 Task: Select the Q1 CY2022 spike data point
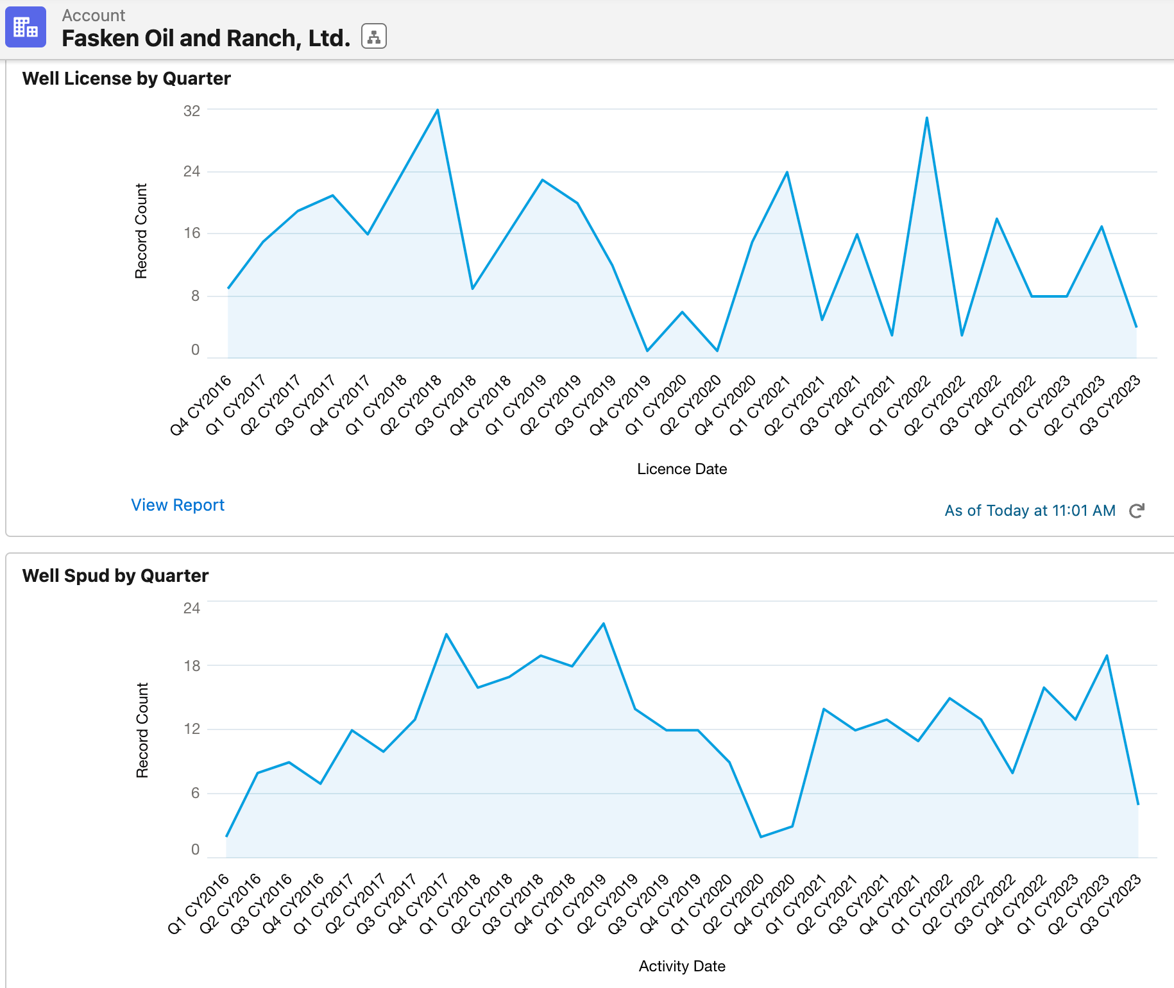[x=926, y=117]
